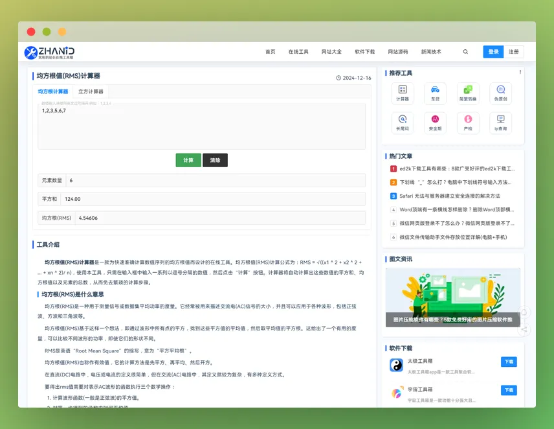Click the 均方根(RMS)是什么意思 subheading

click(72, 294)
